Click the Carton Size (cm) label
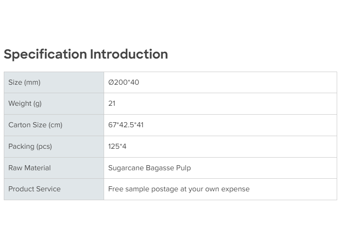 (35, 125)
